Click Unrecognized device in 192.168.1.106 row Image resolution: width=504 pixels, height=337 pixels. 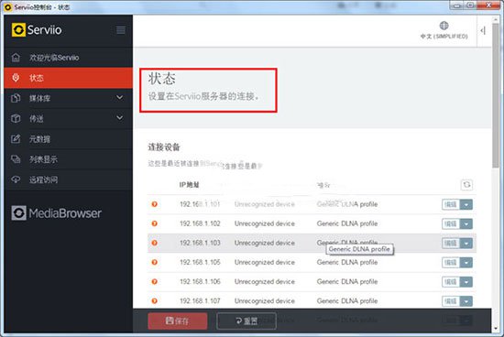pyautogui.click(x=265, y=282)
